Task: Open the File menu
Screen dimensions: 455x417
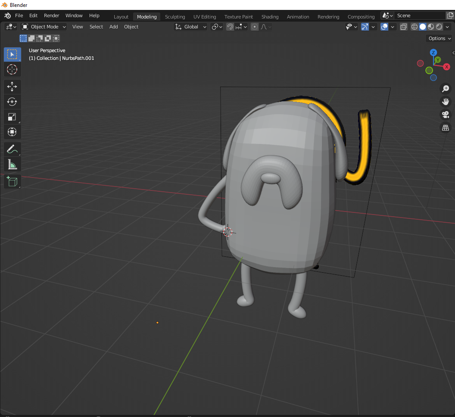Action: click(x=19, y=16)
